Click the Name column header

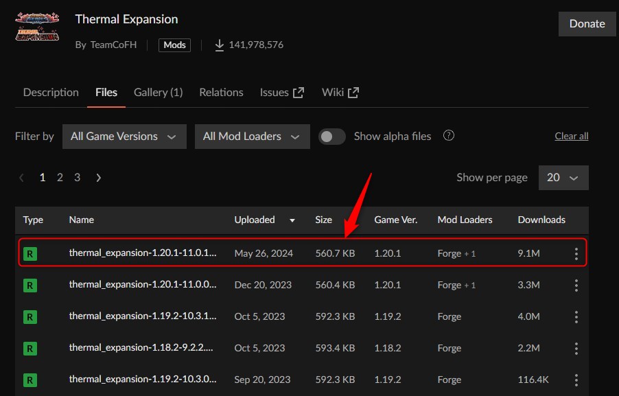(x=82, y=220)
